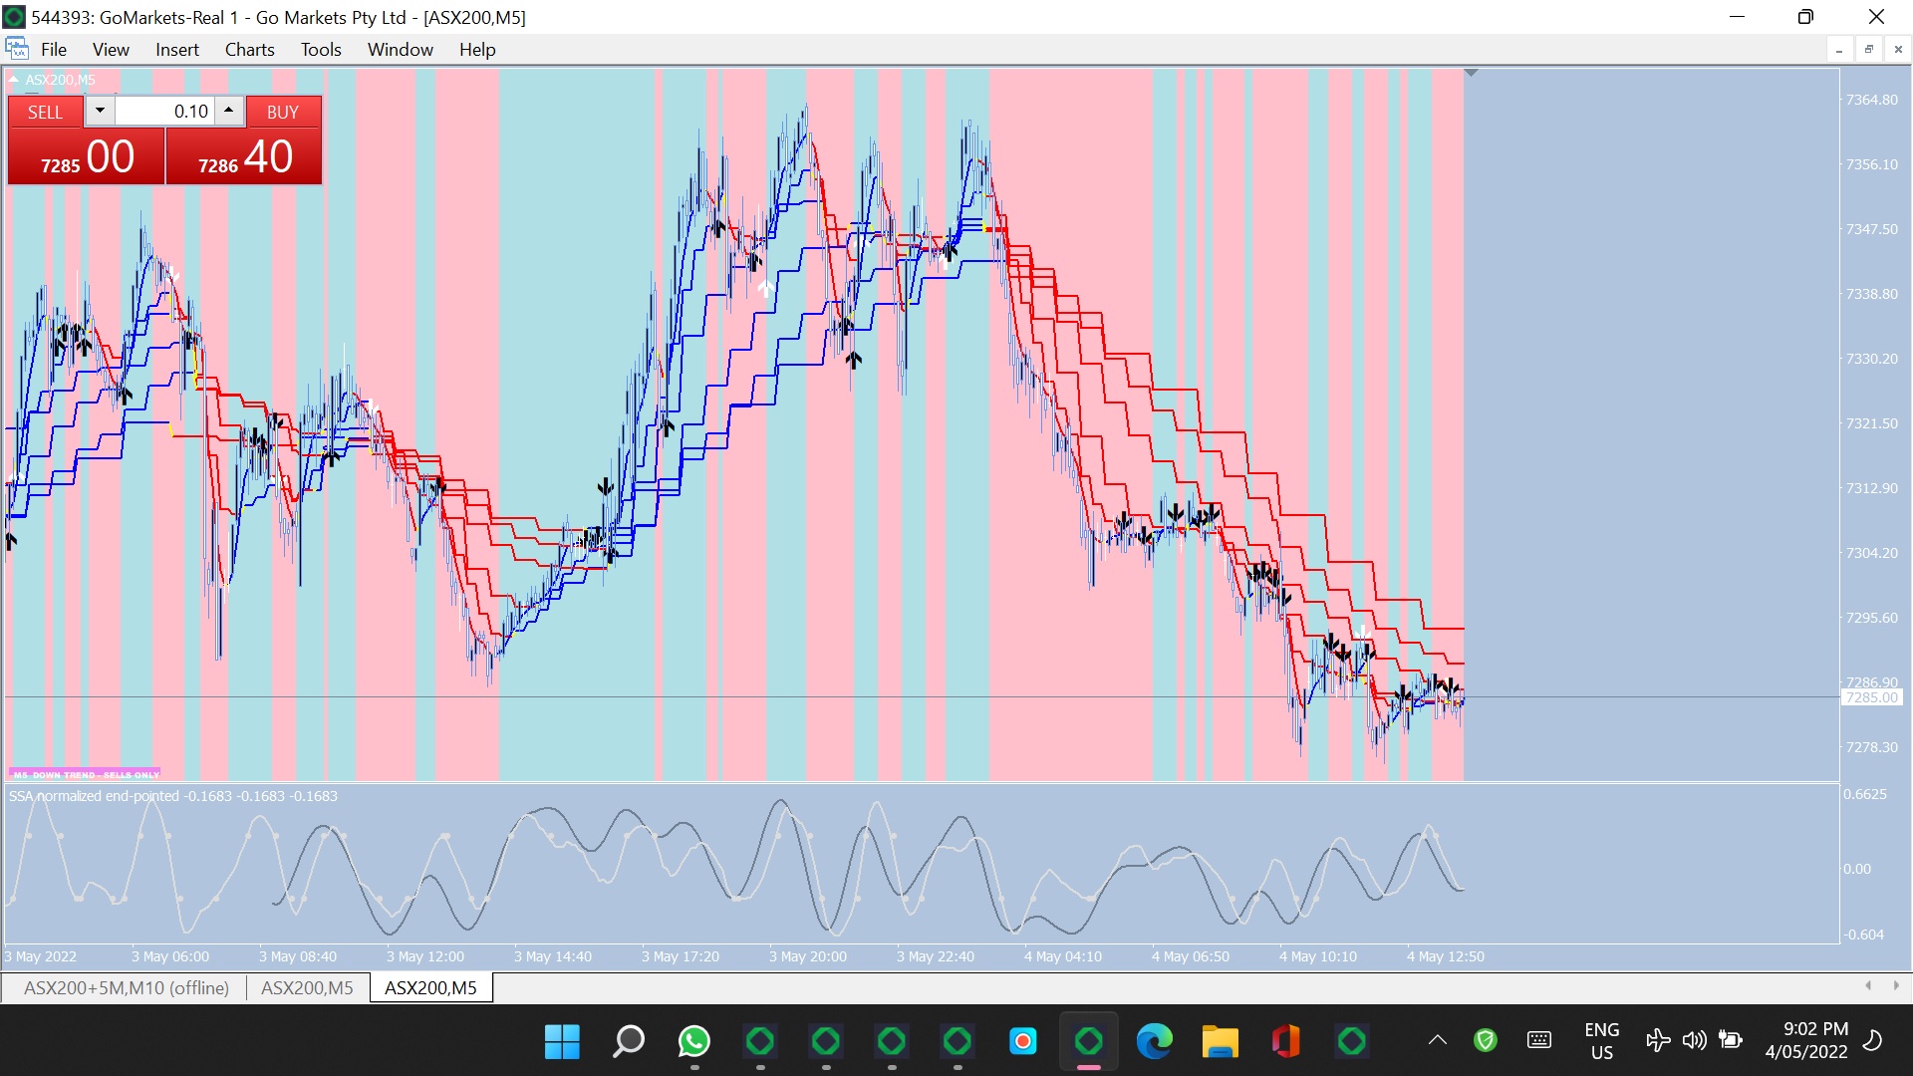Decrease lot volume with down arrow
Screen dimensions: 1913x1076
[100, 111]
